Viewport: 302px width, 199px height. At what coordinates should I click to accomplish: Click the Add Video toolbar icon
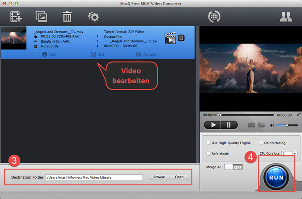(16, 17)
